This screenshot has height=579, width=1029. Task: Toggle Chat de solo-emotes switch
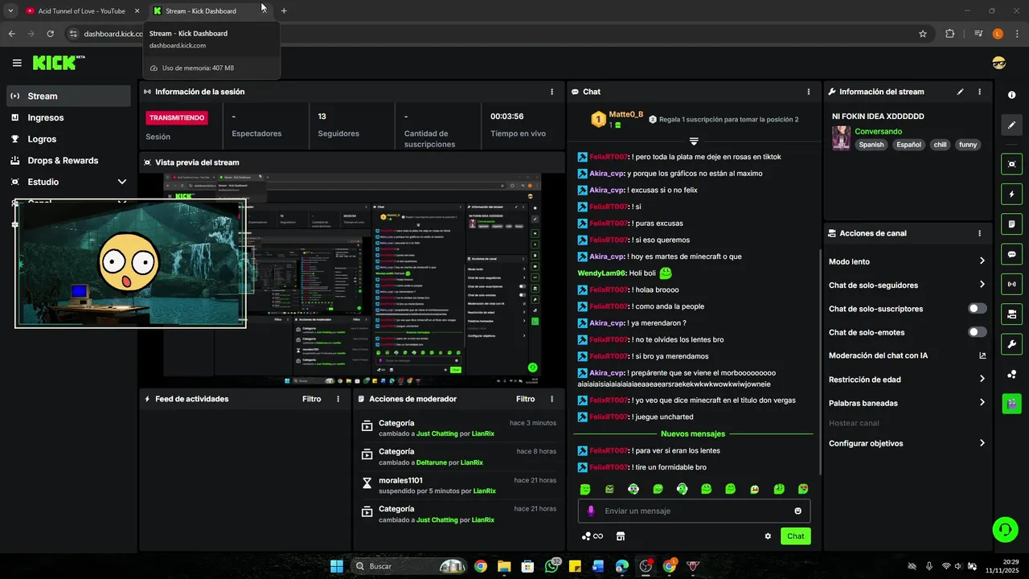point(977,332)
